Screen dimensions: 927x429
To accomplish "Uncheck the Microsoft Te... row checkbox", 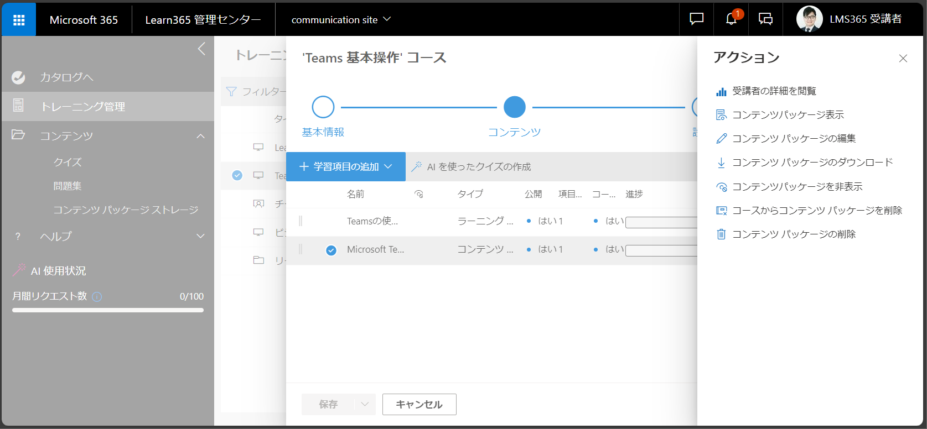I will 331,250.
